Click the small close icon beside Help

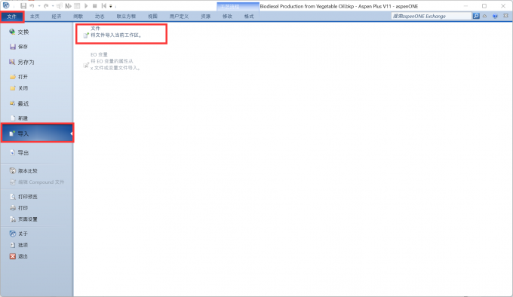click(505, 16)
